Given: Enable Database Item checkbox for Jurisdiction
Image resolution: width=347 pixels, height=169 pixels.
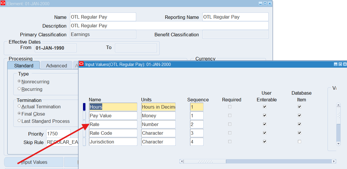Looking at the screenshot, I should click(299, 142).
